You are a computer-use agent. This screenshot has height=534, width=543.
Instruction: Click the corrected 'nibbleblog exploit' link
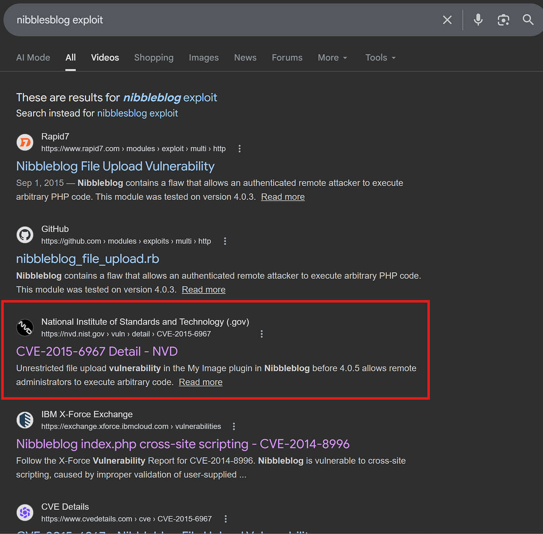(170, 97)
